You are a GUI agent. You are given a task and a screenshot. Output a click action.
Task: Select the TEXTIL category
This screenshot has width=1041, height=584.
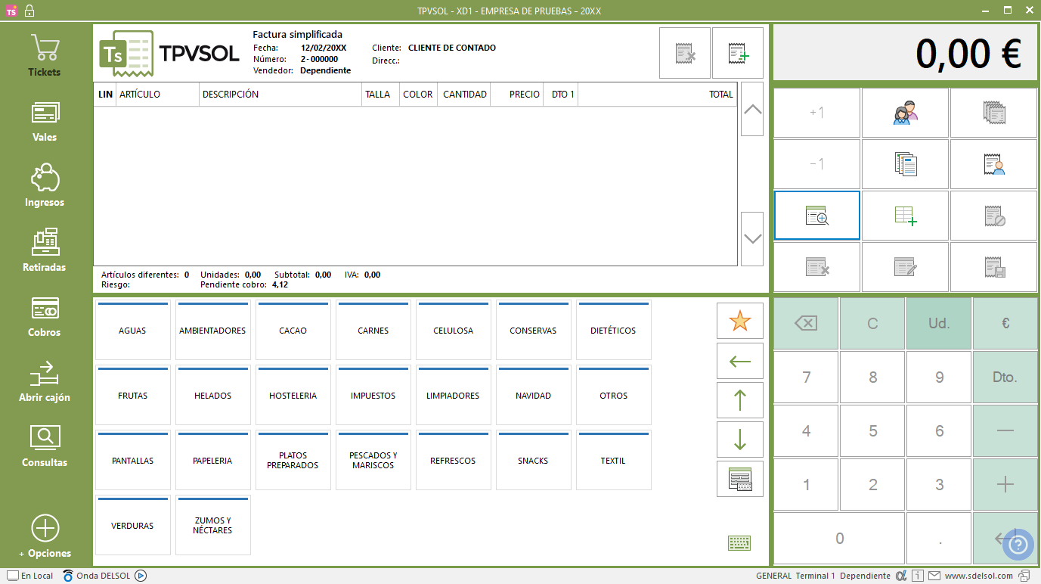pos(614,461)
